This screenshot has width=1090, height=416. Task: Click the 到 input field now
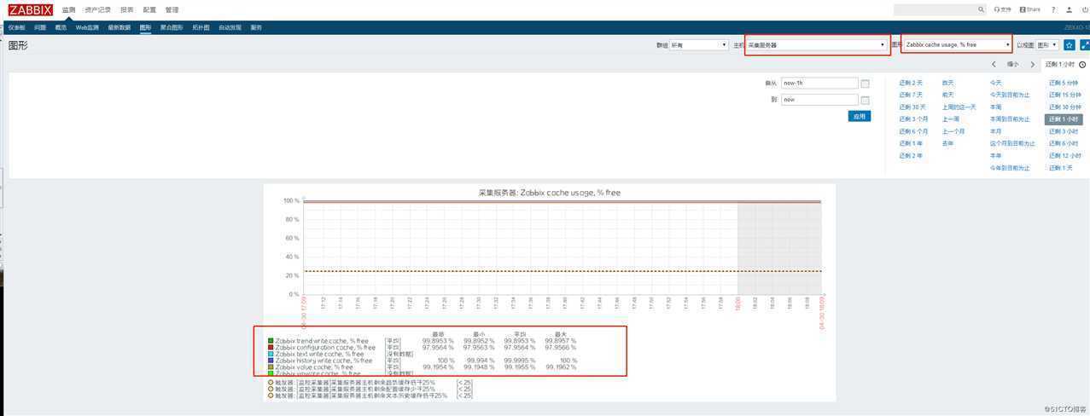819,100
